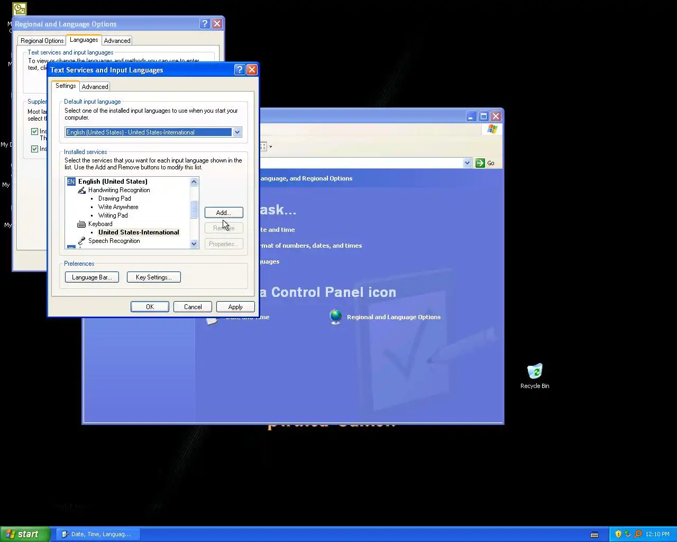Click the Handwriting Recognition pen icon
The image size is (677, 542).
tap(81, 190)
